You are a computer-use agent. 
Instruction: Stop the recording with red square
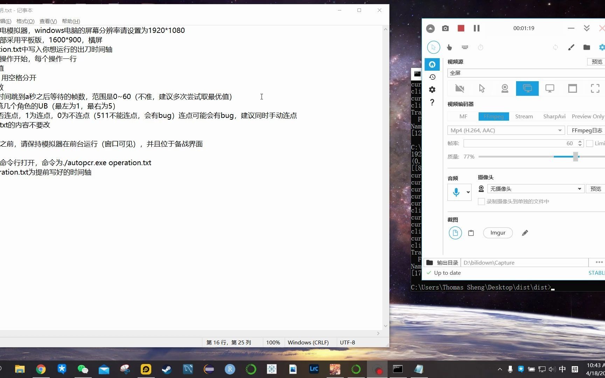click(461, 28)
